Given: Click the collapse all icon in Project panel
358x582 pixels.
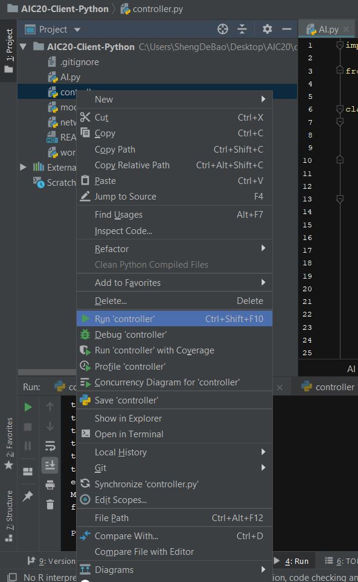Looking at the screenshot, I should (x=242, y=29).
